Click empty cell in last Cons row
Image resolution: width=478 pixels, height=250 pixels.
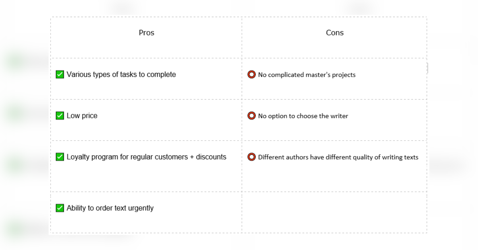tap(334, 213)
